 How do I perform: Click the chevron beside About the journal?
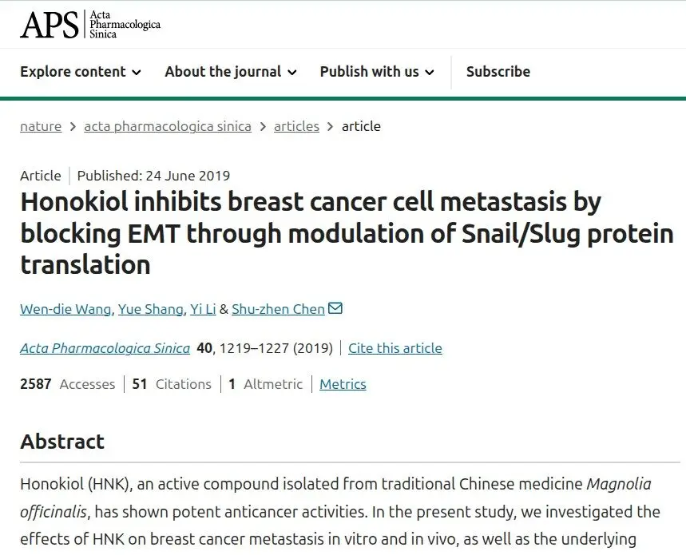click(291, 73)
